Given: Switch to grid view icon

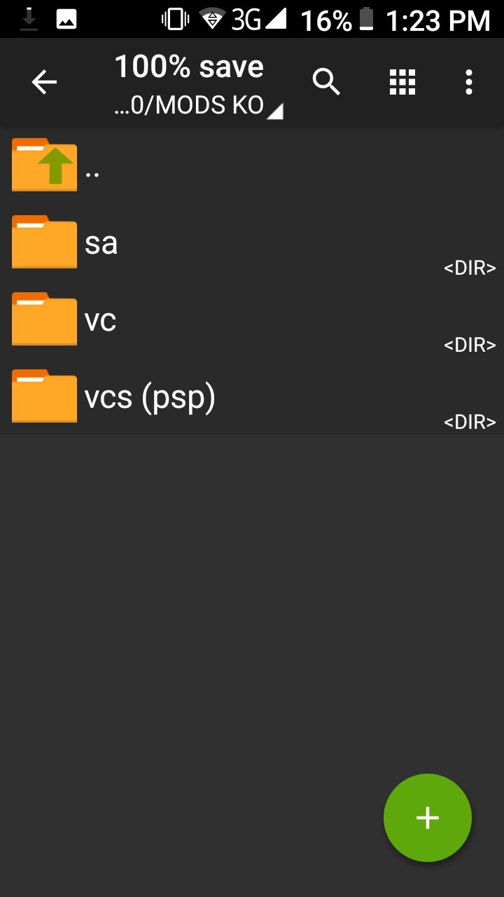Looking at the screenshot, I should pyautogui.click(x=402, y=83).
